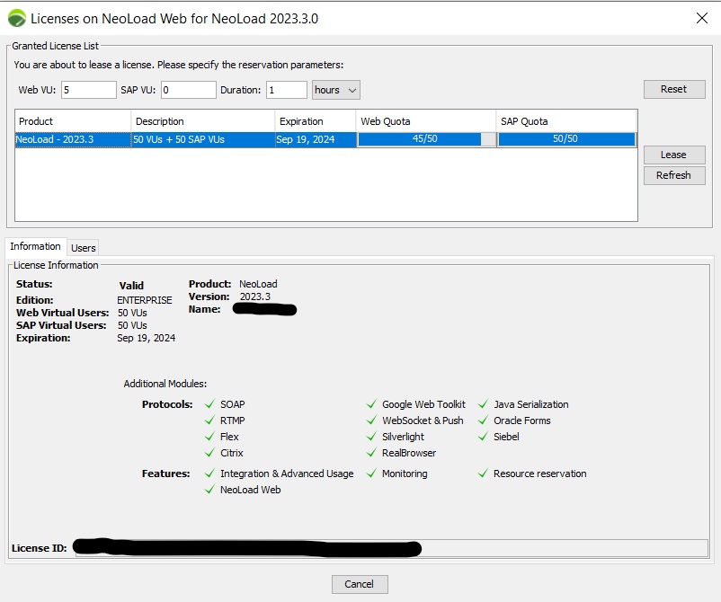
Task: Select the Information tab
Action: pos(35,246)
